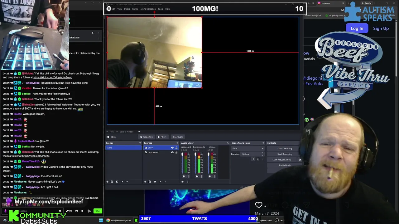Toggle Studio Mode
This screenshot has width=399, height=224.
pos(285,165)
